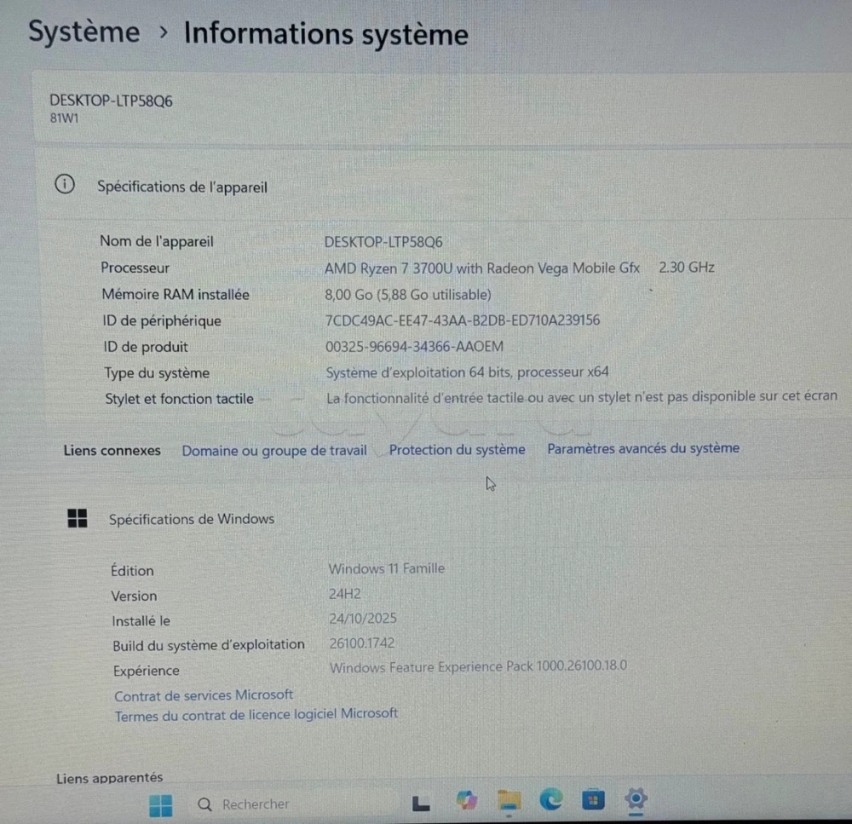Click the Informations système page title
The image size is (852, 824).
(x=325, y=33)
